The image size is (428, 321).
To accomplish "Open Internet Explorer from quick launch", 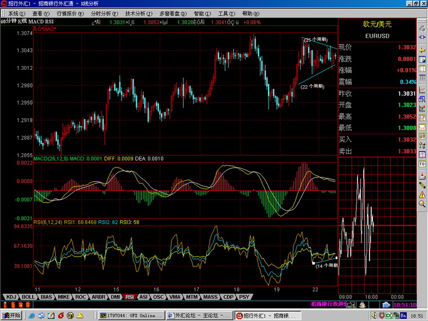I will tap(33, 316).
